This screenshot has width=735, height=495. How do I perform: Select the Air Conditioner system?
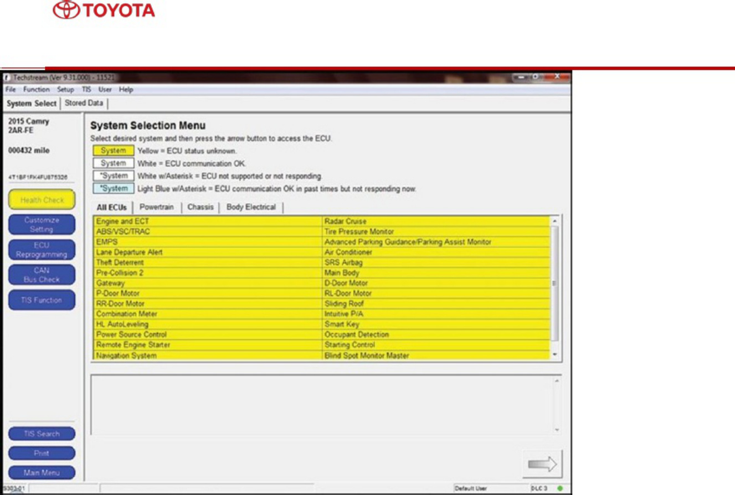tap(436, 252)
